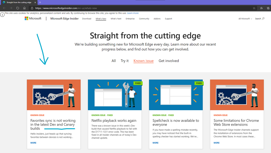Image resolution: width=271 pixels, height=153 pixels.
Task: Add page to favorites star icon
Action: [254, 8]
